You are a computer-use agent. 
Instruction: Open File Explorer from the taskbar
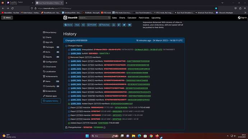pyautogui.click(x=133, y=136)
